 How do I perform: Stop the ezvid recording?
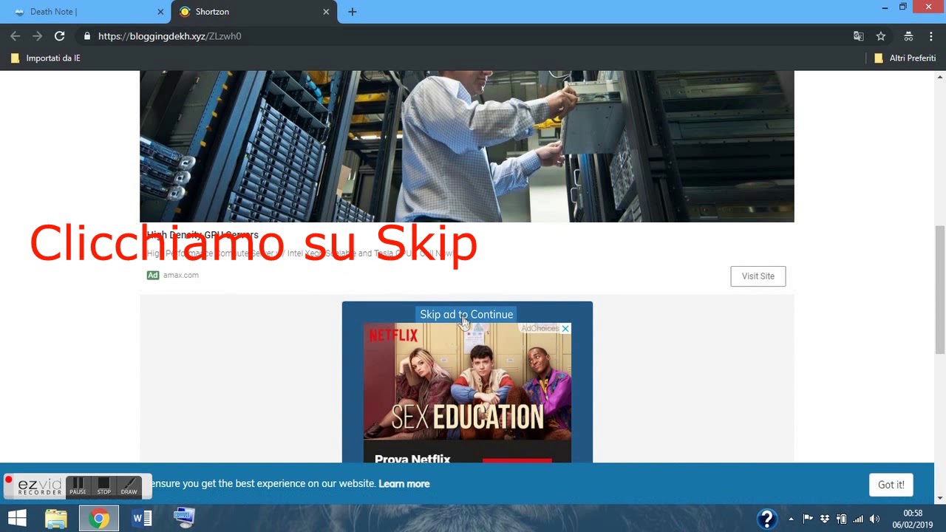(x=104, y=486)
